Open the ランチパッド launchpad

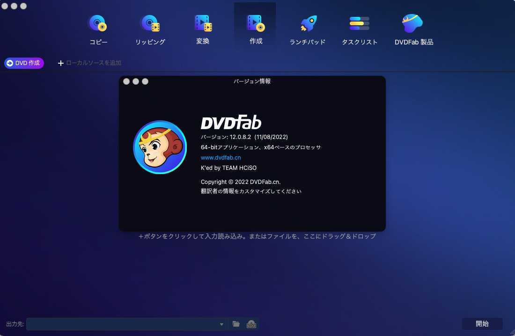tap(308, 30)
